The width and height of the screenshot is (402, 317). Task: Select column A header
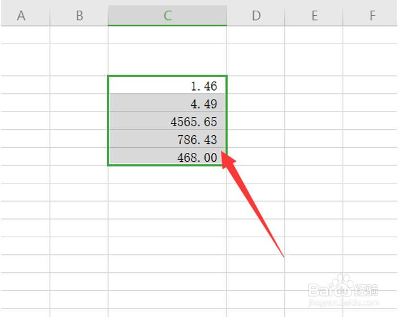pyautogui.click(x=25, y=15)
